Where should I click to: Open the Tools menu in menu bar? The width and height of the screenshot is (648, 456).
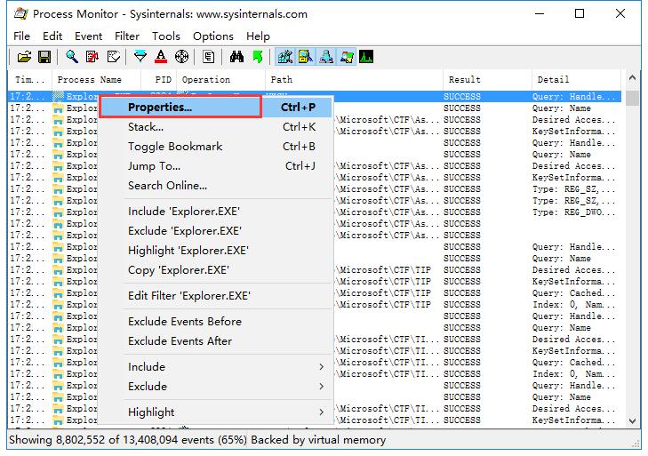165,36
